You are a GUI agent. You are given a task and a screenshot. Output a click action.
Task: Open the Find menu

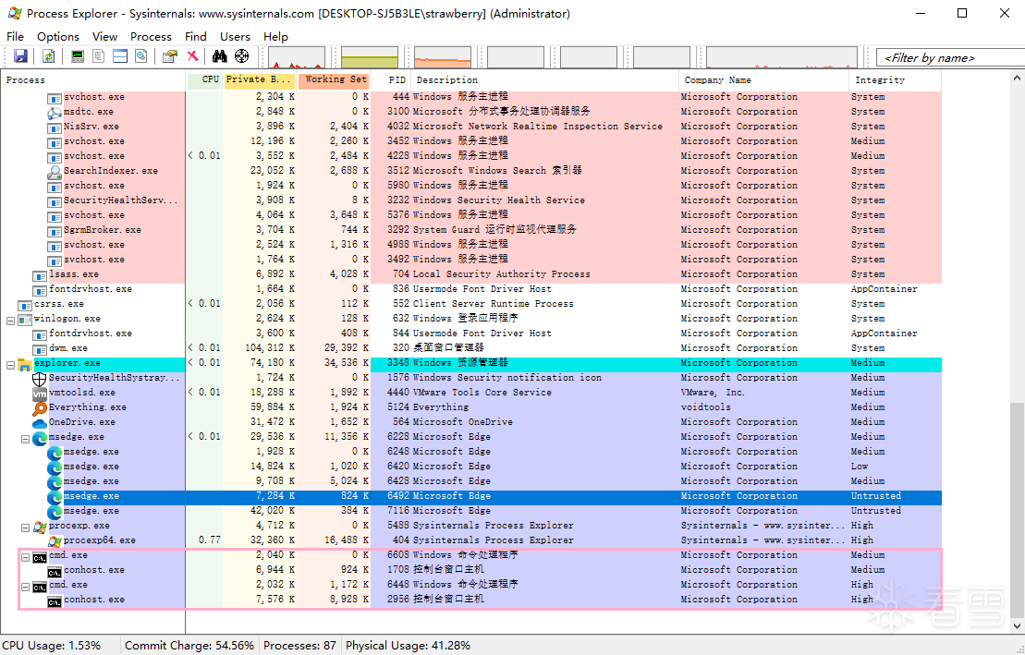point(195,37)
